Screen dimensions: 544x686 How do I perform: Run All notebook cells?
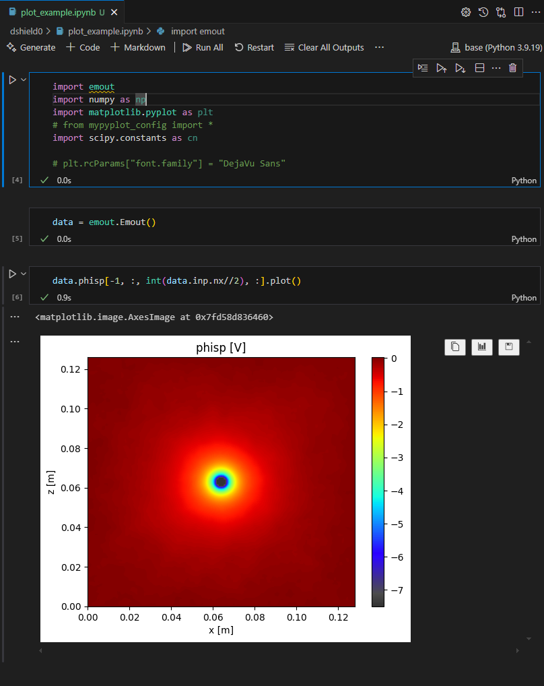203,47
